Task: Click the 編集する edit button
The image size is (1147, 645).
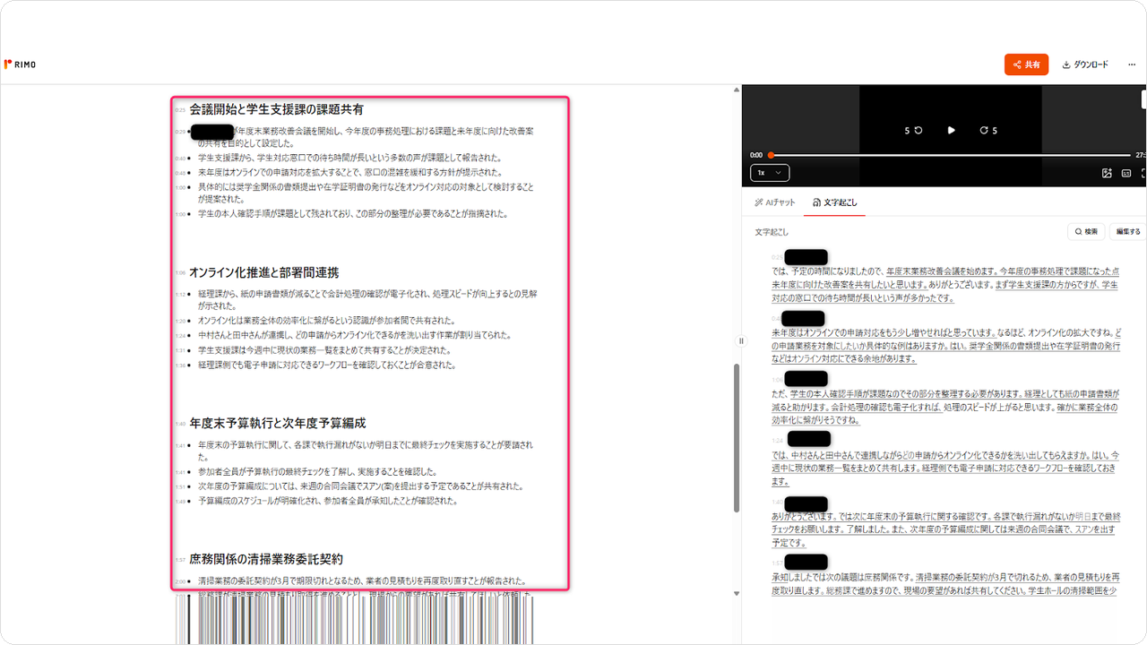Action: point(1128,231)
